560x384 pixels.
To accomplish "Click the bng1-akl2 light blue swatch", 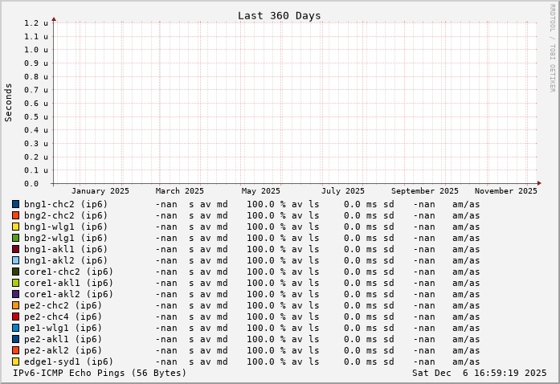I will (15, 260).
